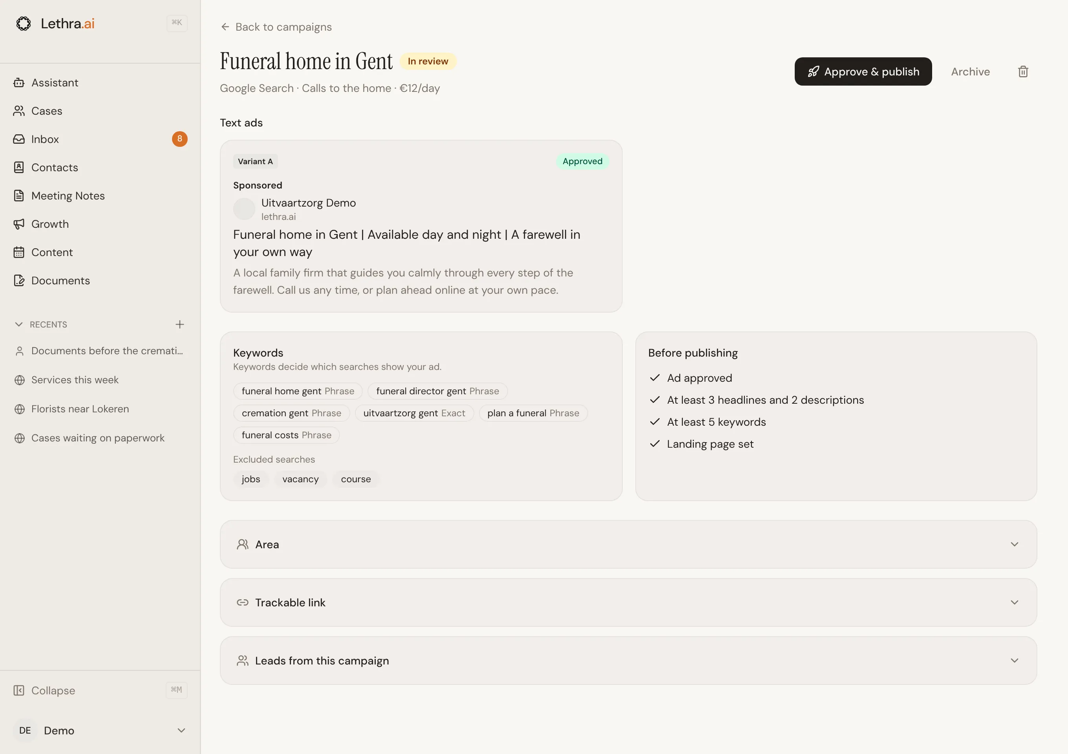Go Back to campaigns link
The width and height of the screenshot is (1068, 754).
click(276, 27)
